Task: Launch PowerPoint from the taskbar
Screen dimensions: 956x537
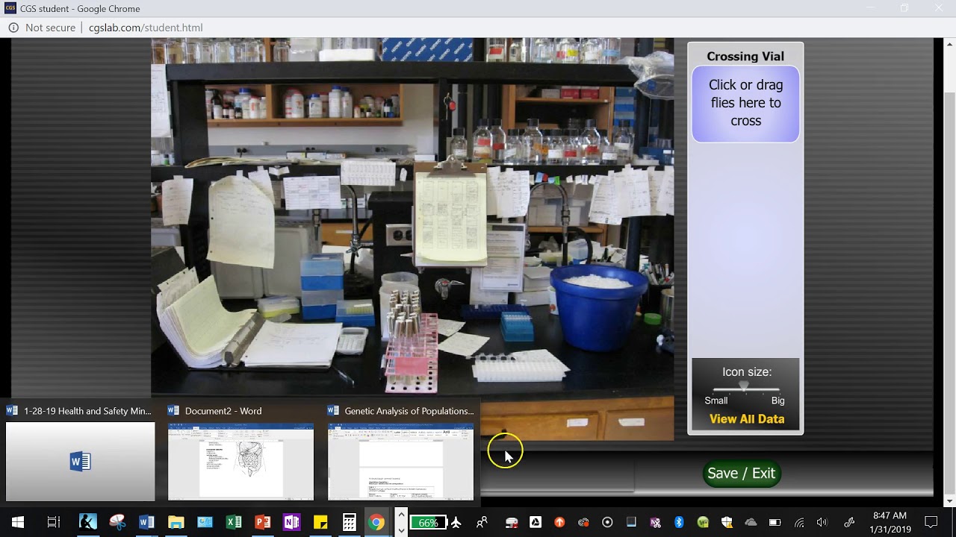Action: pyautogui.click(x=263, y=522)
